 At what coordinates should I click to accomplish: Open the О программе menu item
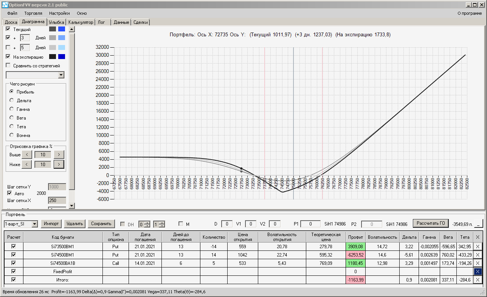pos(470,13)
